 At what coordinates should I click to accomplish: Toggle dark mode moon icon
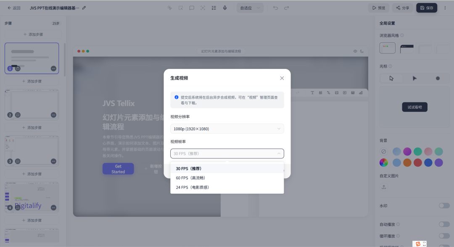[x=362, y=51]
